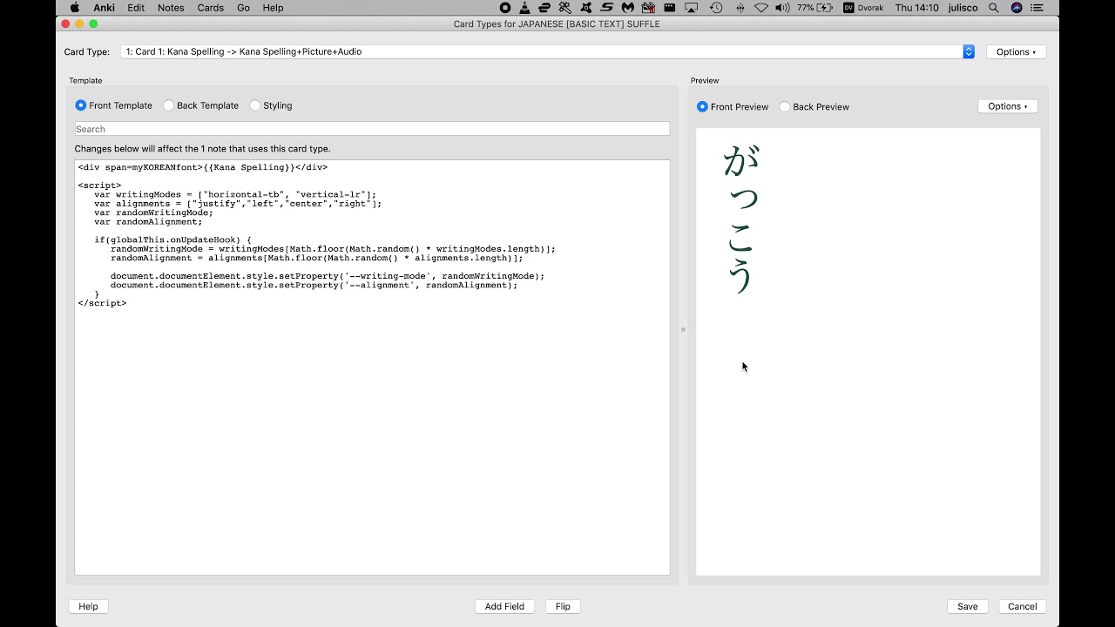1115x627 pixels.
Task: Open top Options menu beside Card Type
Action: click(x=1016, y=51)
